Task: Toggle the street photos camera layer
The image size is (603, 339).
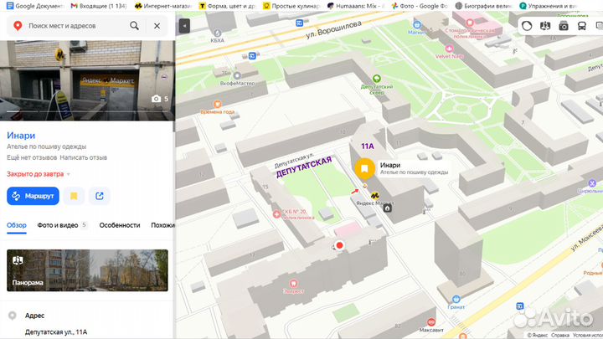Action: 563,26
